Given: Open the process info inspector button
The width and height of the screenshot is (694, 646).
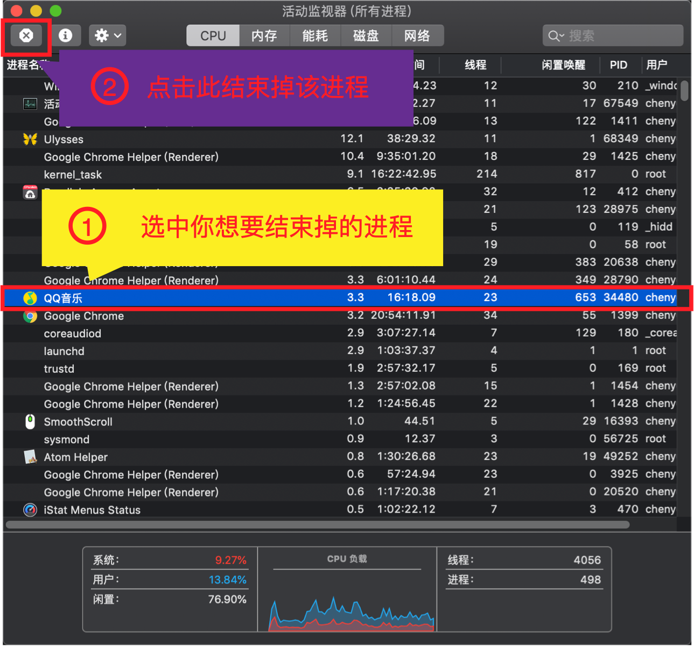Looking at the screenshot, I should pyautogui.click(x=66, y=36).
